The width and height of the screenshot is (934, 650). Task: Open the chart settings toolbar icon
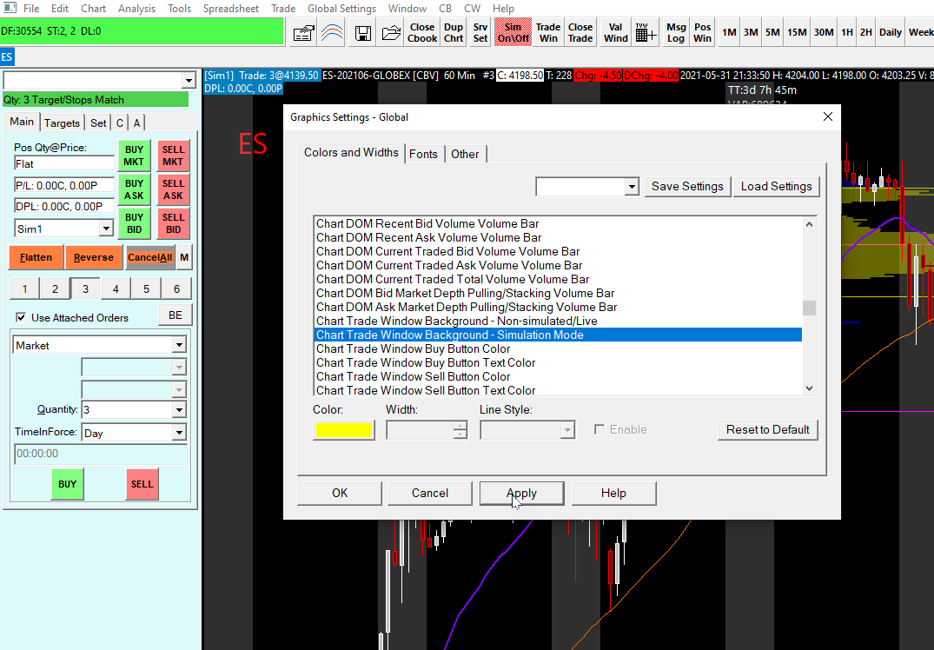[x=303, y=33]
